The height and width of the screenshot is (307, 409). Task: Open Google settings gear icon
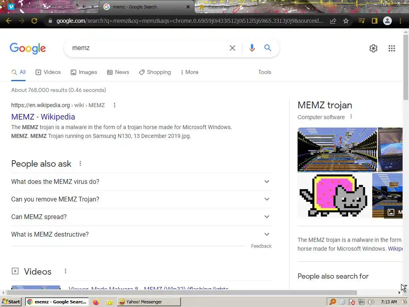point(373,48)
